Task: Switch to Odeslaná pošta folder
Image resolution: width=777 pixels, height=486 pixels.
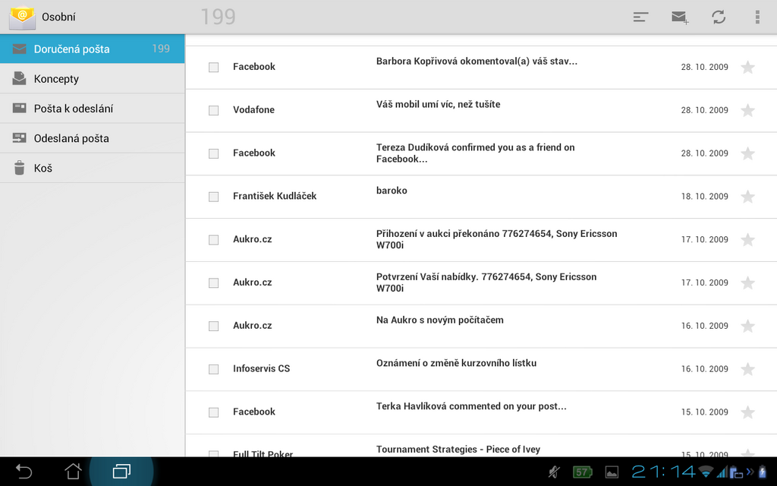Action: [x=71, y=138]
